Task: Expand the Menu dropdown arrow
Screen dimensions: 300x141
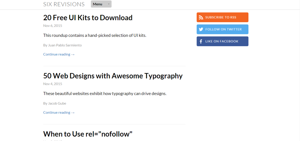Action: point(109,4)
